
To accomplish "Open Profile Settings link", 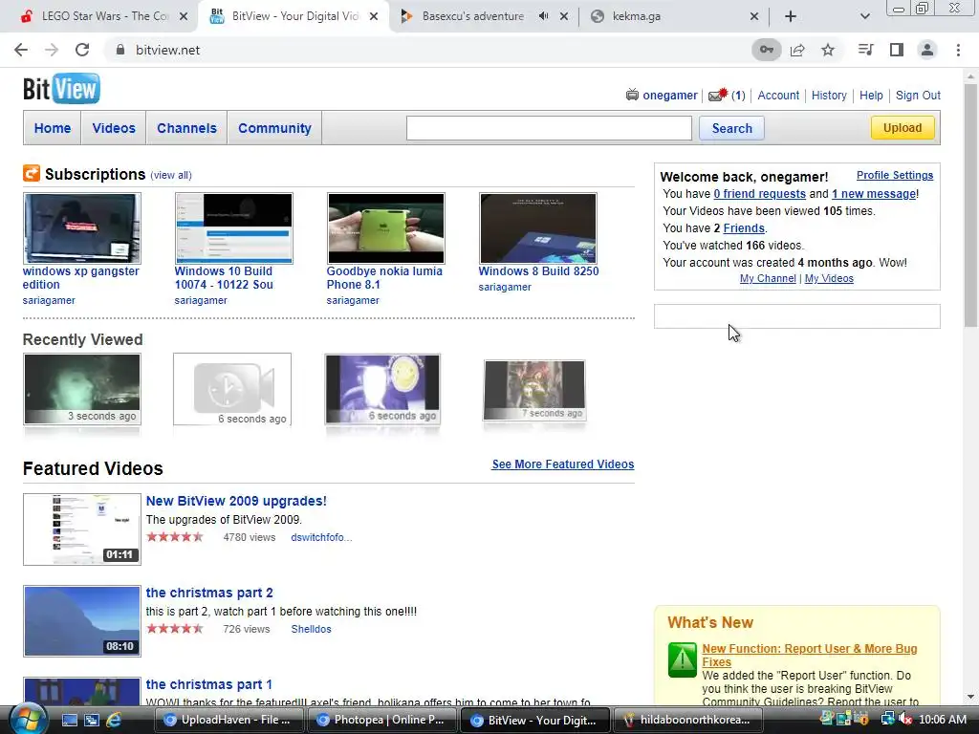I will [x=895, y=176].
